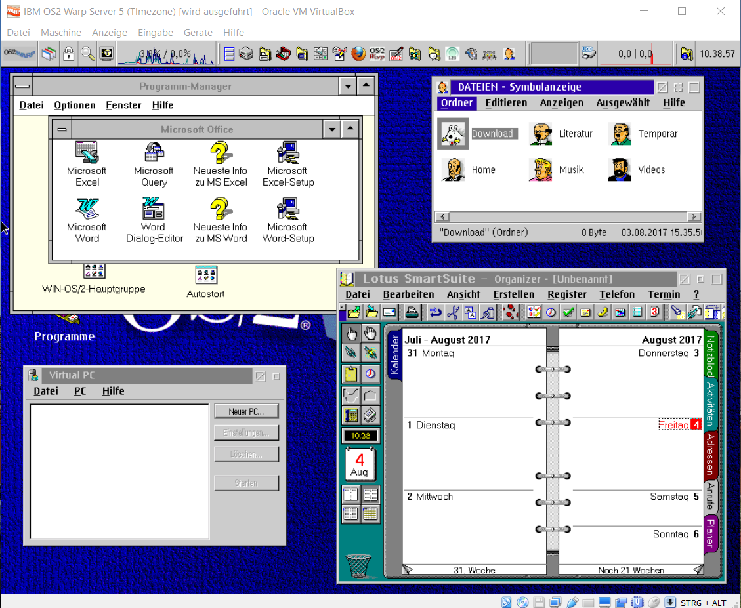The height and width of the screenshot is (608, 741).
Task: Open VirtualBox Maschine menu
Action: (x=61, y=33)
